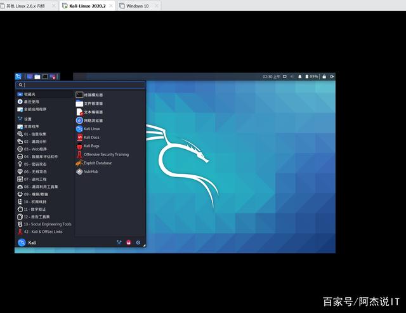Open category 09 - 嗅探/欺骗
The image size is (406, 313).
pyautogui.click(x=44, y=194)
